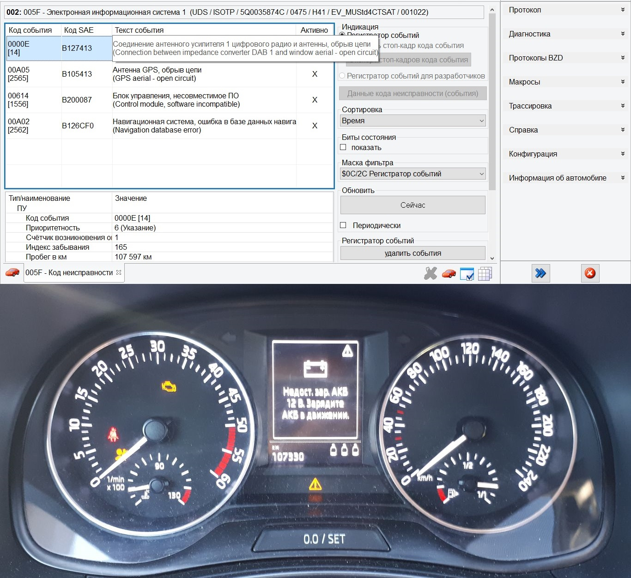Select the row with SAE code B126CF0
Screen dimensions: 631x578
pyautogui.click(x=170, y=126)
